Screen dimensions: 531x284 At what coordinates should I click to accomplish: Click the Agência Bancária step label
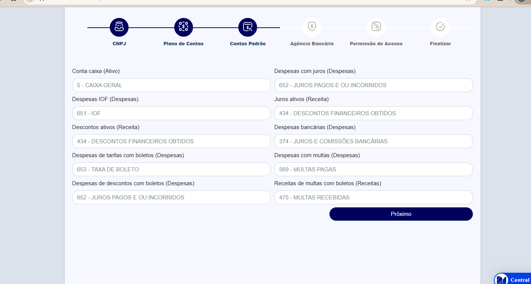pyautogui.click(x=312, y=44)
